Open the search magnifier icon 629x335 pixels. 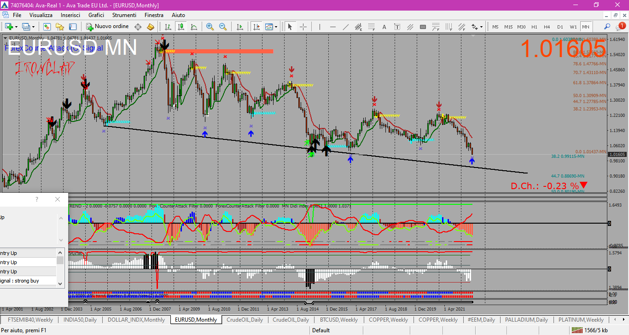[x=607, y=27]
